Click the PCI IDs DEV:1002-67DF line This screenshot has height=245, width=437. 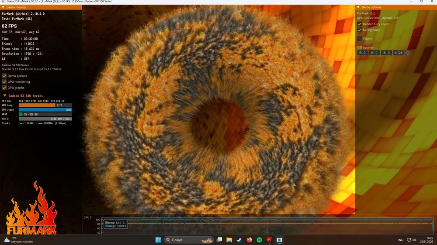coord(33,101)
